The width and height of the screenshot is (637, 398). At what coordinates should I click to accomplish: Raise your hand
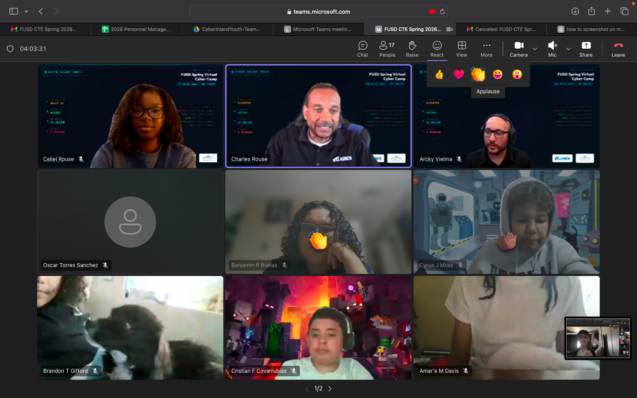point(412,49)
